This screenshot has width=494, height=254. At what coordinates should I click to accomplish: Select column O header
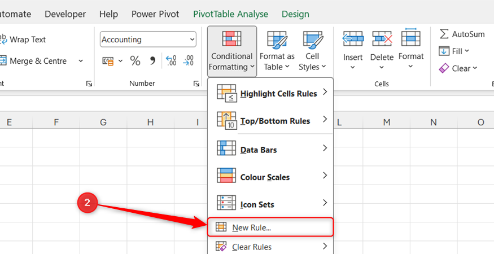(x=476, y=122)
